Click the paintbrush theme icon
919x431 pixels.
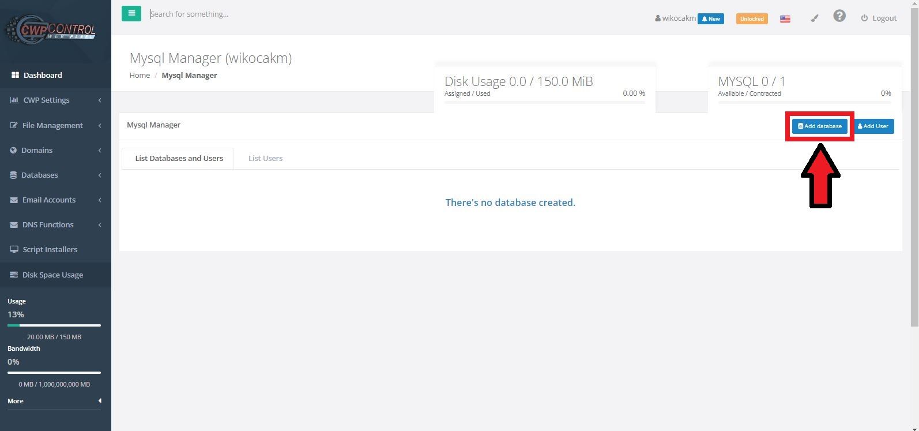(x=814, y=18)
